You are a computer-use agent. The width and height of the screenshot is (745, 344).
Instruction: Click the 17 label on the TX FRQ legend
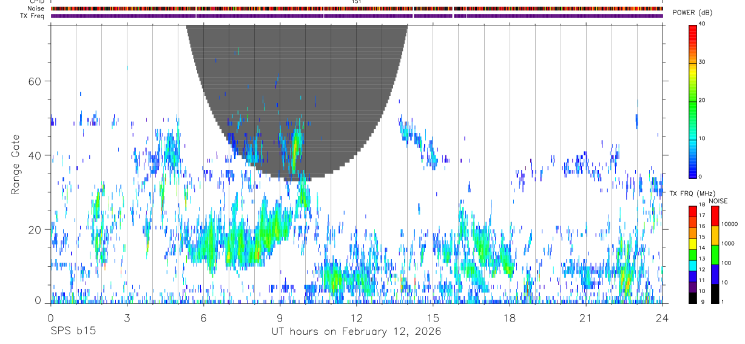pyautogui.click(x=701, y=215)
